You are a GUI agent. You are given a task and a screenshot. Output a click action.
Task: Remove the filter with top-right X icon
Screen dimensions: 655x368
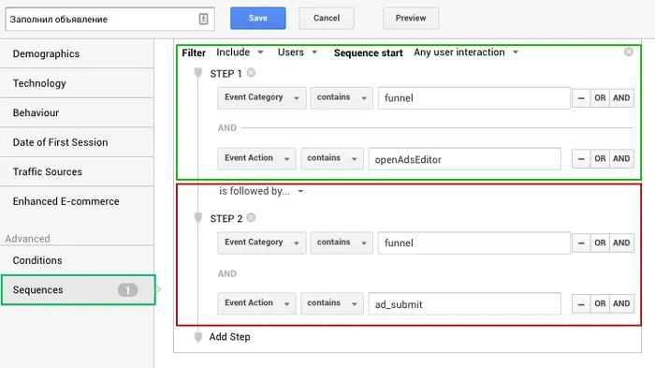628,52
